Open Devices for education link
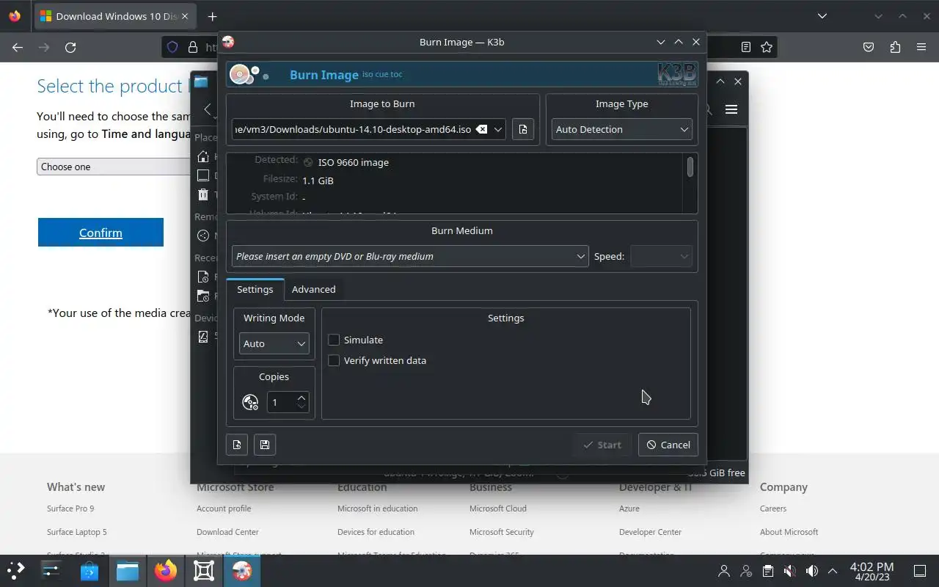The width and height of the screenshot is (939, 587). tap(376, 532)
